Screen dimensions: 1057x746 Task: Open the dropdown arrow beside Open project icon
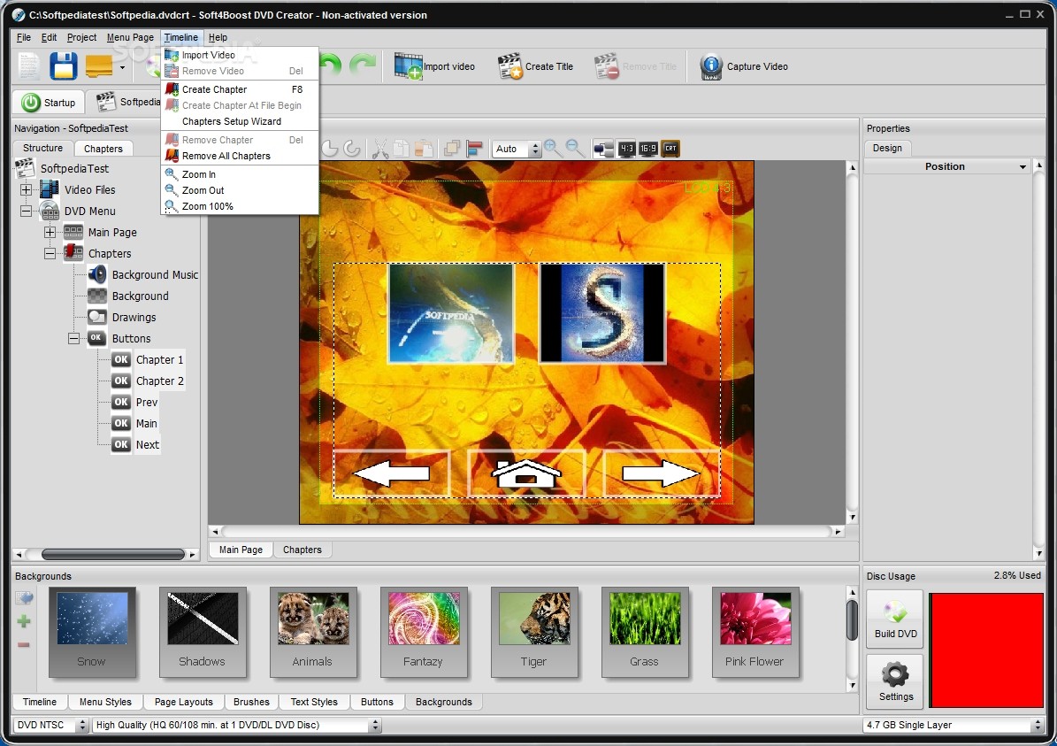(122, 67)
